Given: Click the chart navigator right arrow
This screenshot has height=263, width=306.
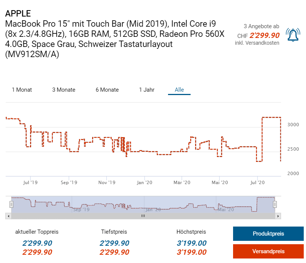Looking at the screenshot, I should pyautogui.click(x=278, y=216).
